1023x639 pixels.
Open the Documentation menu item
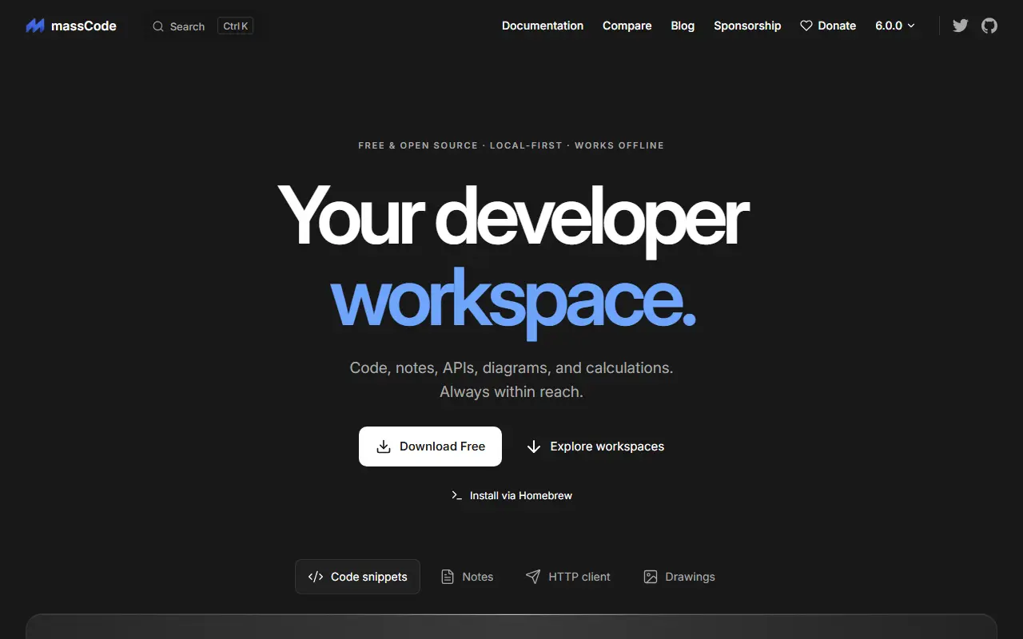coord(543,26)
